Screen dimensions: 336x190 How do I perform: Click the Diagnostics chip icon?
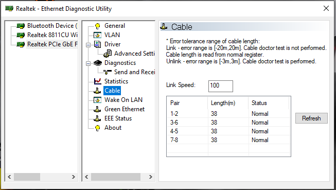click(98, 63)
